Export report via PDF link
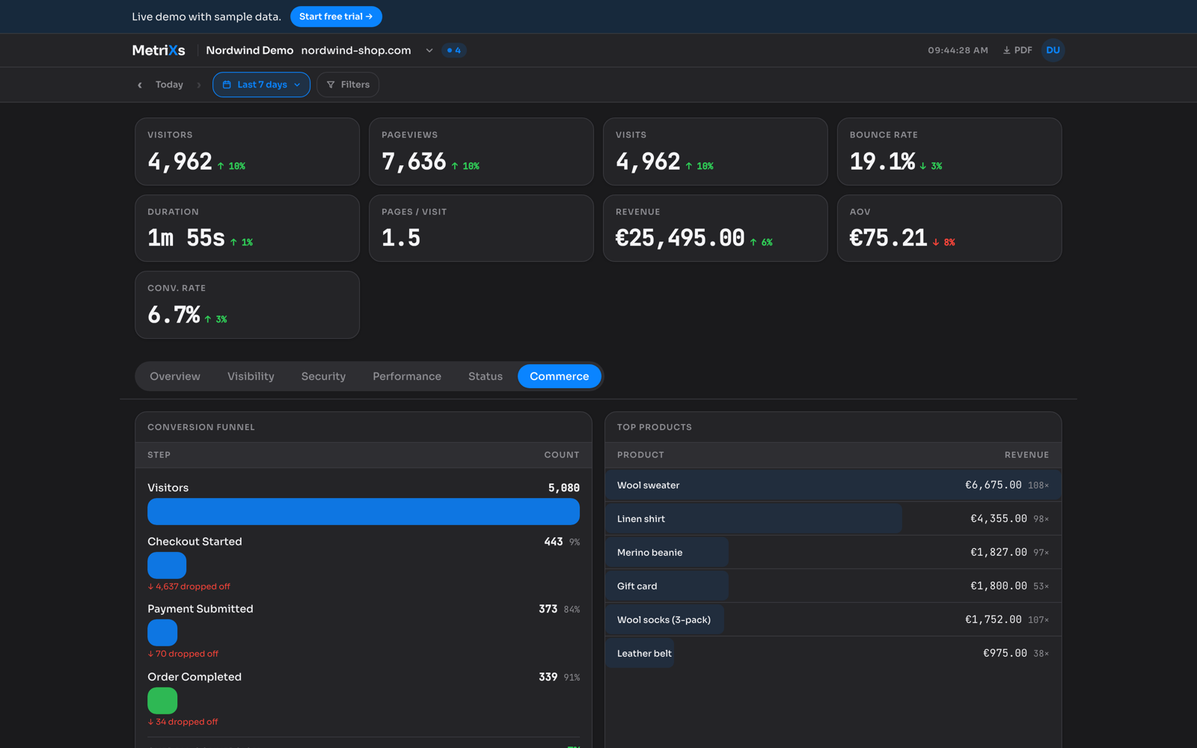The width and height of the screenshot is (1197, 748). pyautogui.click(x=1017, y=50)
